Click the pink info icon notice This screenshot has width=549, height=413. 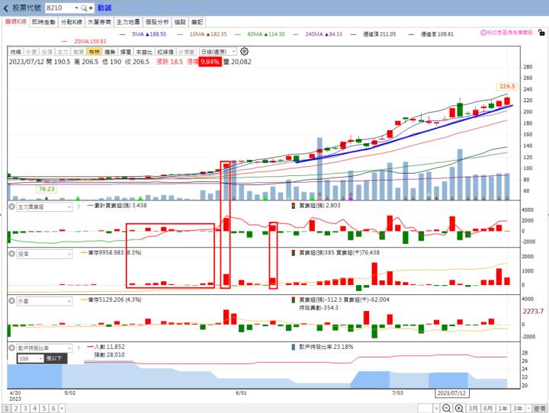483,33
